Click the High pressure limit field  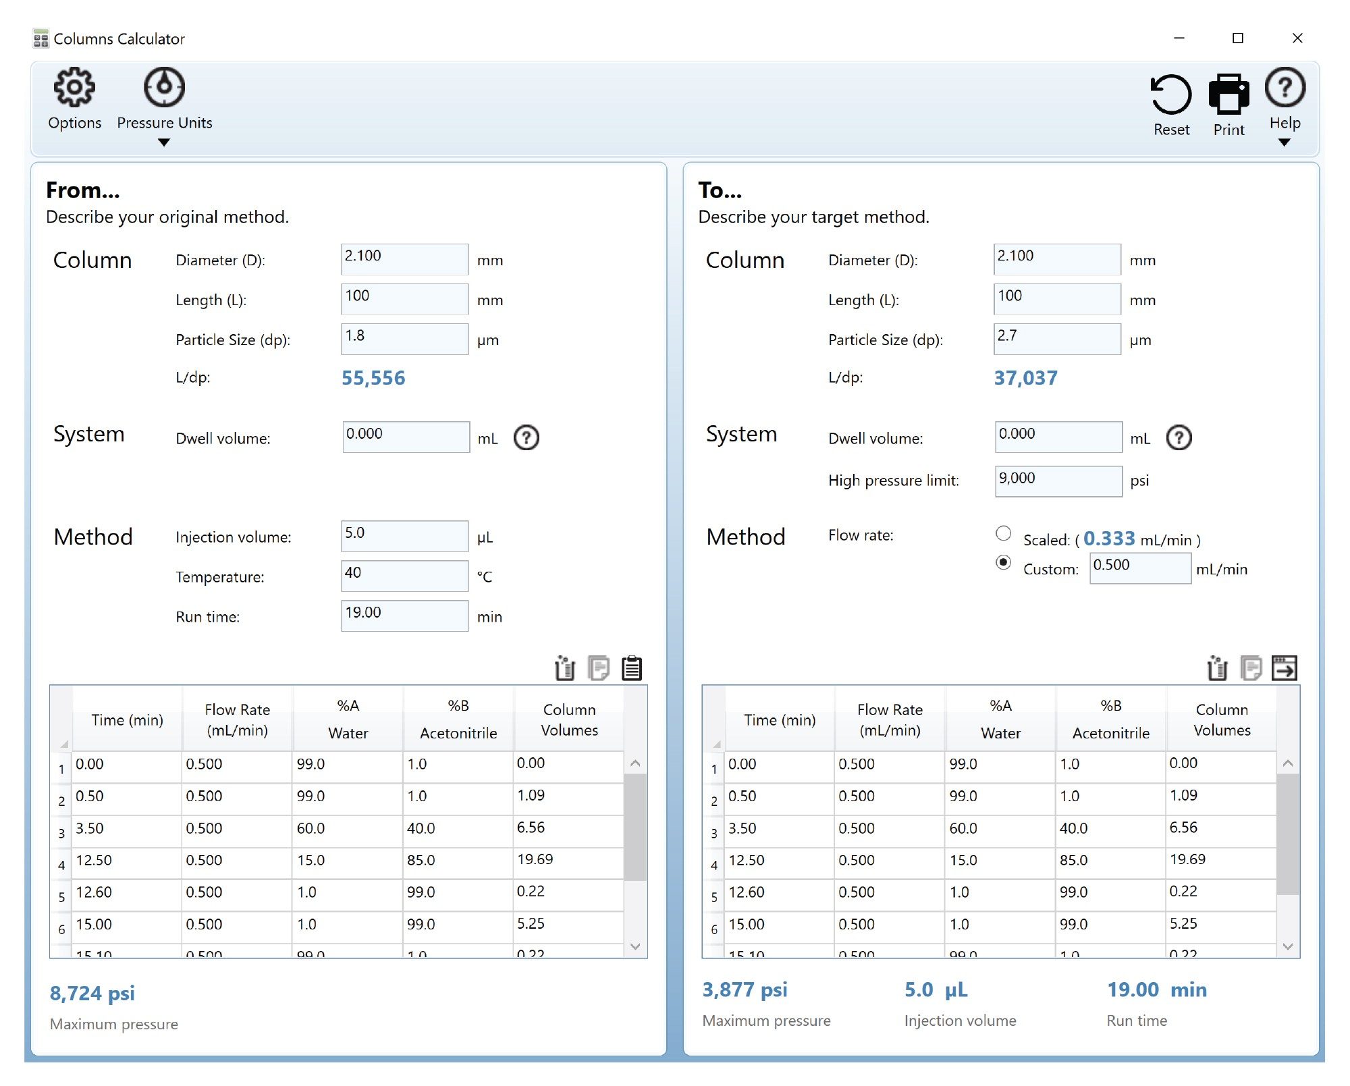(1058, 482)
